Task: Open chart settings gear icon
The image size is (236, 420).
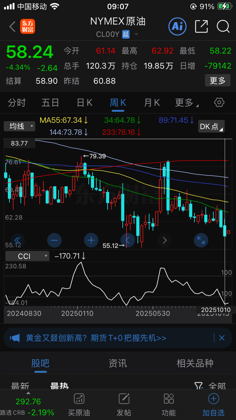Action: pyautogui.click(x=219, y=102)
